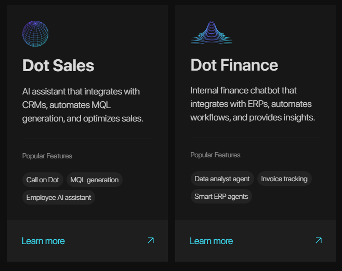Select the Data analyst agent tag
Image resolution: width=342 pixels, height=271 pixels.
tap(222, 179)
